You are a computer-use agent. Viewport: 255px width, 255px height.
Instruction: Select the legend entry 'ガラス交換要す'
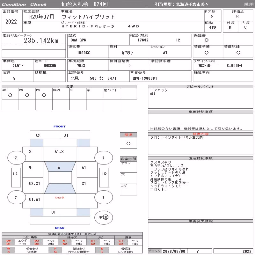79,252
